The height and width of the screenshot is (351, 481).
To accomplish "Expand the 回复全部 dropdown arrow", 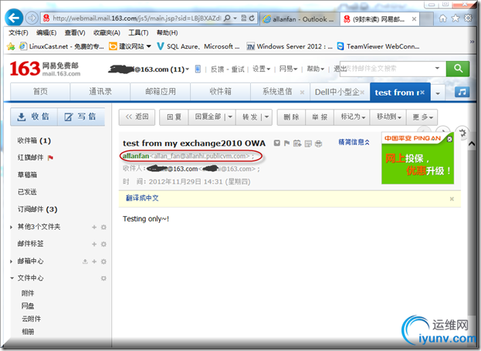I will tap(230, 116).
